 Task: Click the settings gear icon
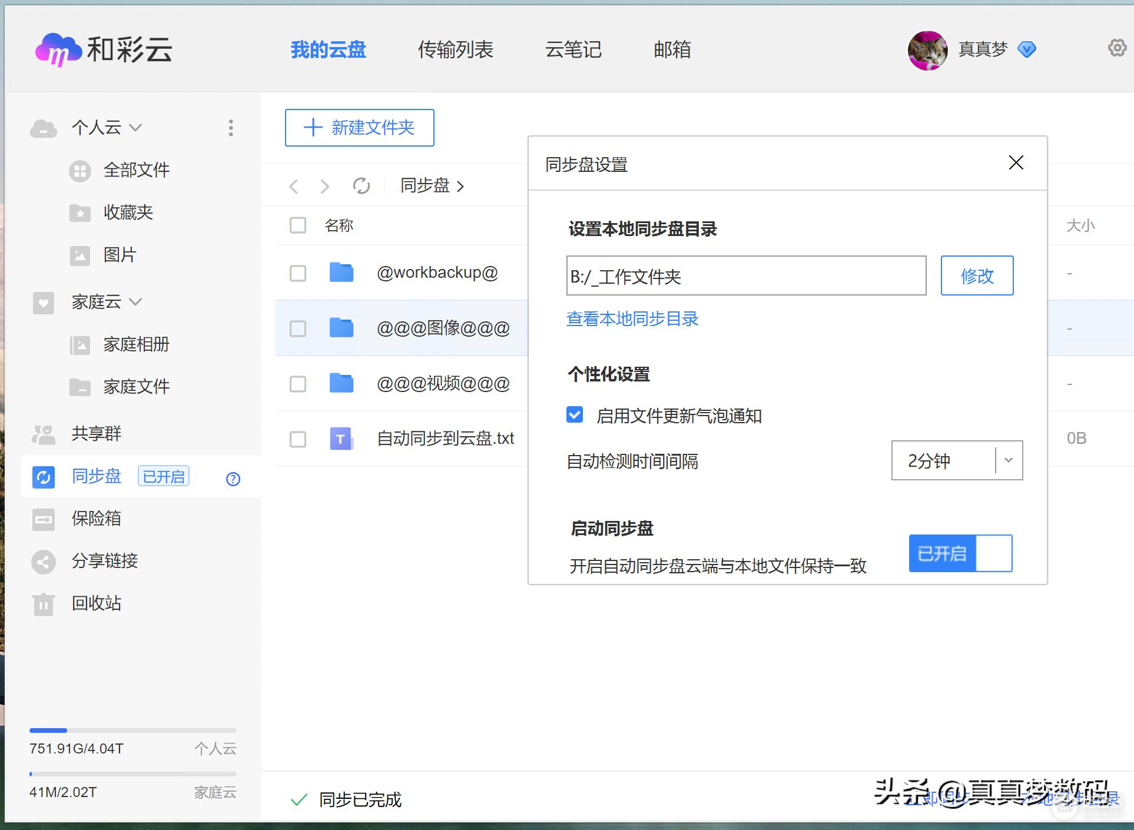(x=1116, y=48)
